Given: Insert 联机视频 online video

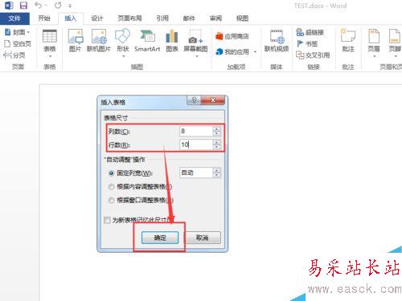Looking at the screenshot, I should point(277,40).
